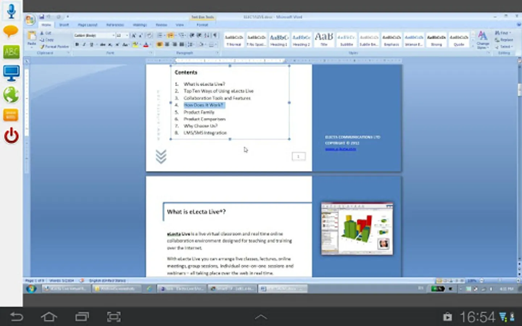Expand the Paragraph dialog launcher
This screenshot has height=326, width=522.
click(x=217, y=53)
